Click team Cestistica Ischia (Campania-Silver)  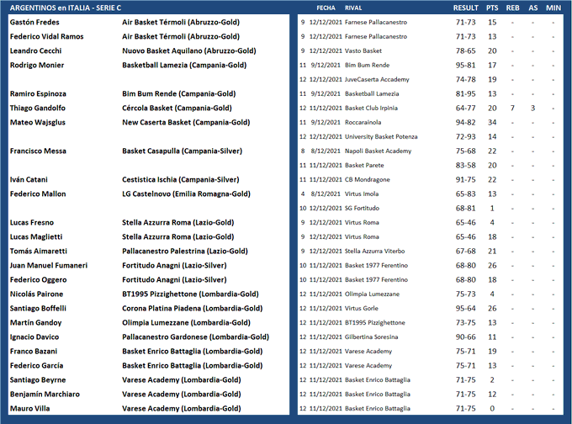click(181, 179)
